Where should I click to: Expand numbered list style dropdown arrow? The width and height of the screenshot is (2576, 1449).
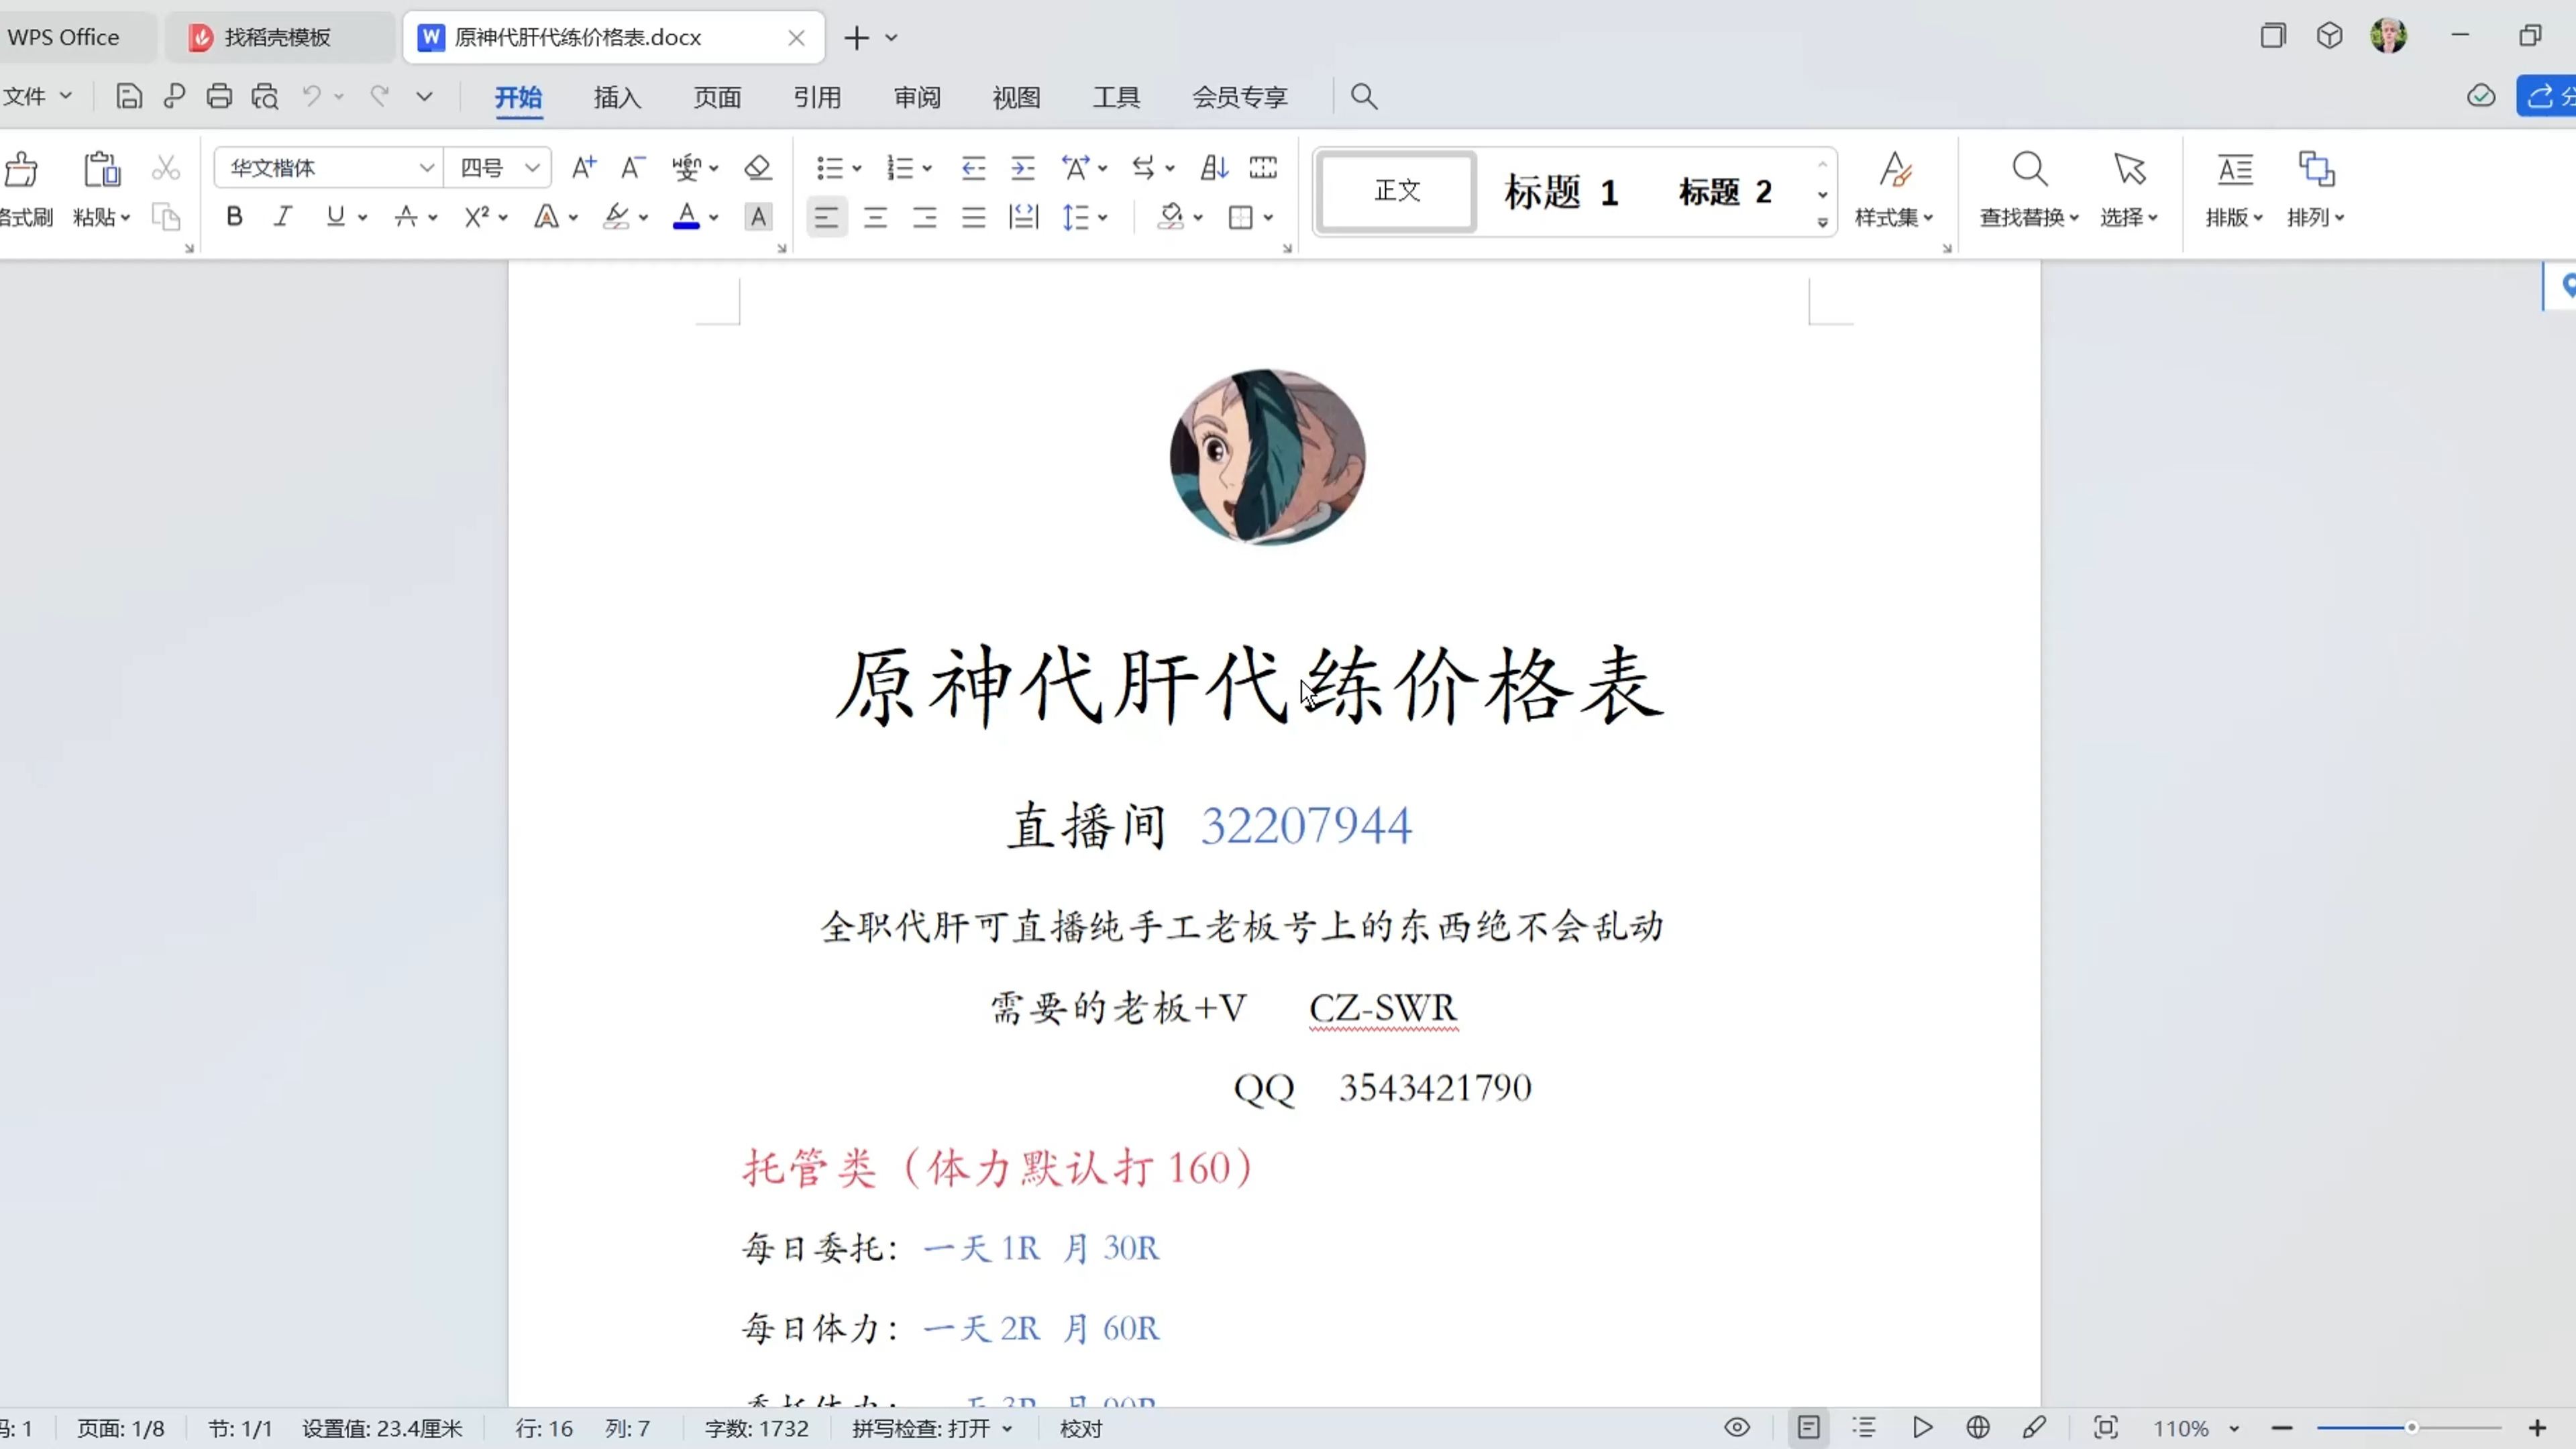click(928, 168)
